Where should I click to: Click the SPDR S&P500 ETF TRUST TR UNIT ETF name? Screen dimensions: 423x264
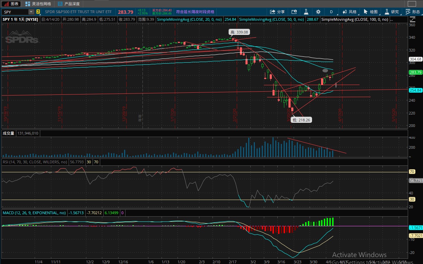point(78,12)
